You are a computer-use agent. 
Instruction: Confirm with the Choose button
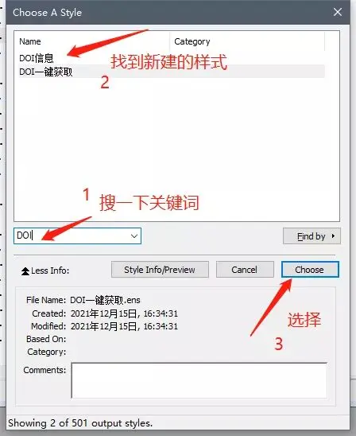click(x=310, y=270)
